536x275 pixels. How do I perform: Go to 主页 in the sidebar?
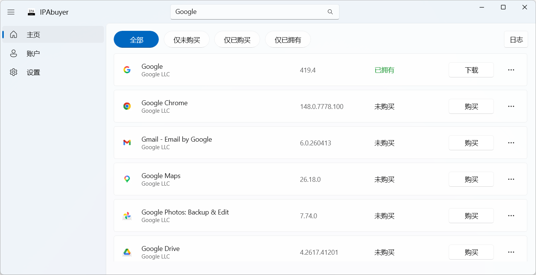pyautogui.click(x=53, y=35)
